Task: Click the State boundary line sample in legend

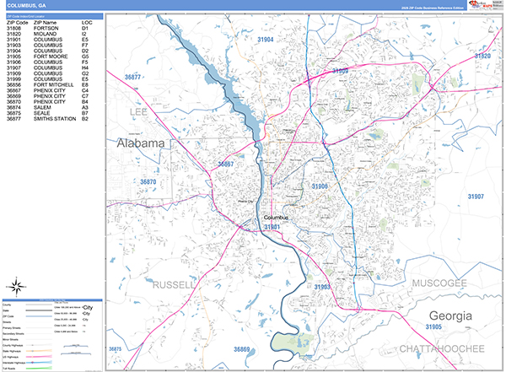Action: click(39, 310)
